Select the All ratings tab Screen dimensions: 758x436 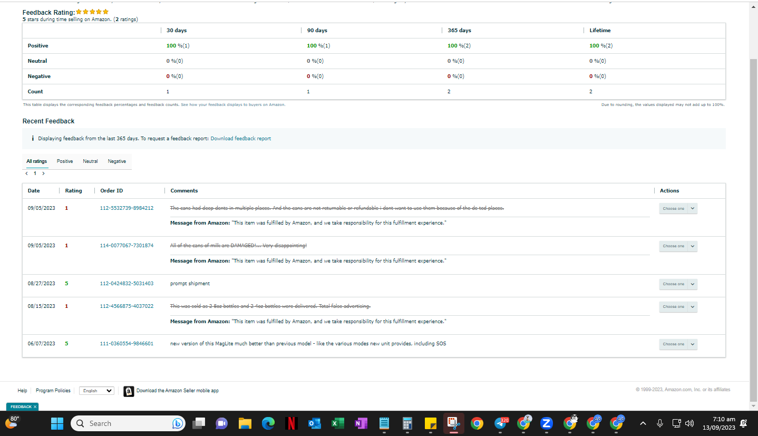(36, 161)
